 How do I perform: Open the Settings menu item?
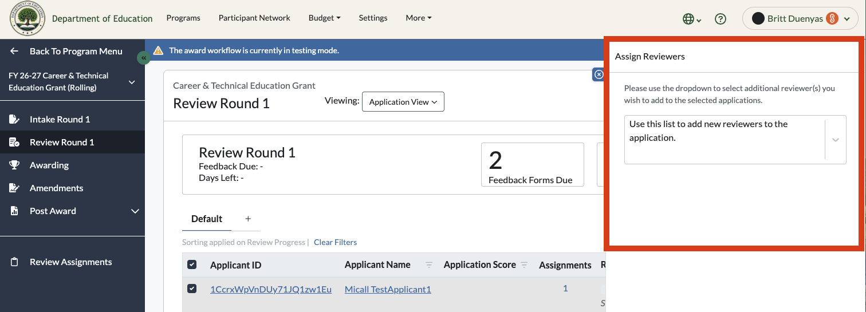[x=373, y=18]
